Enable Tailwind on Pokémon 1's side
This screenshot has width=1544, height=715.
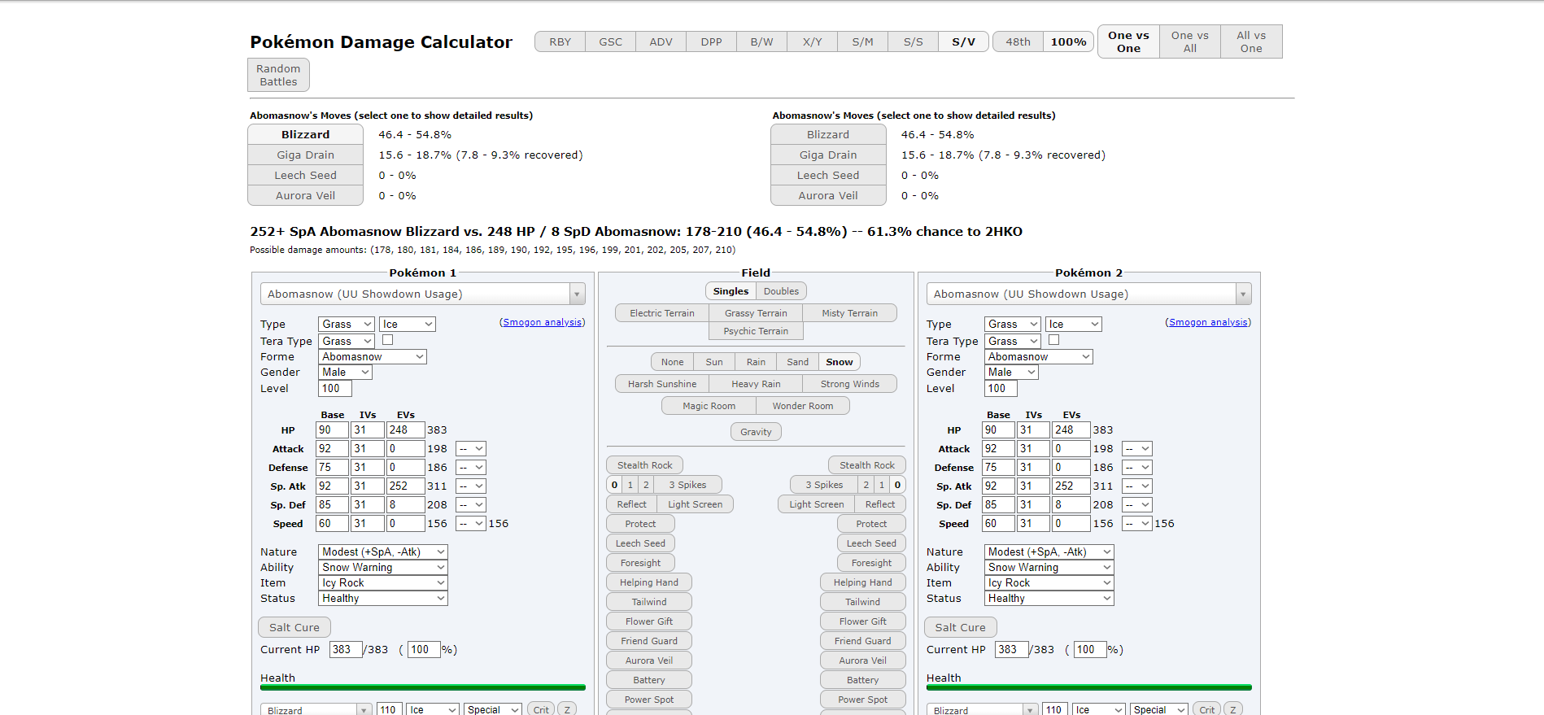(649, 602)
